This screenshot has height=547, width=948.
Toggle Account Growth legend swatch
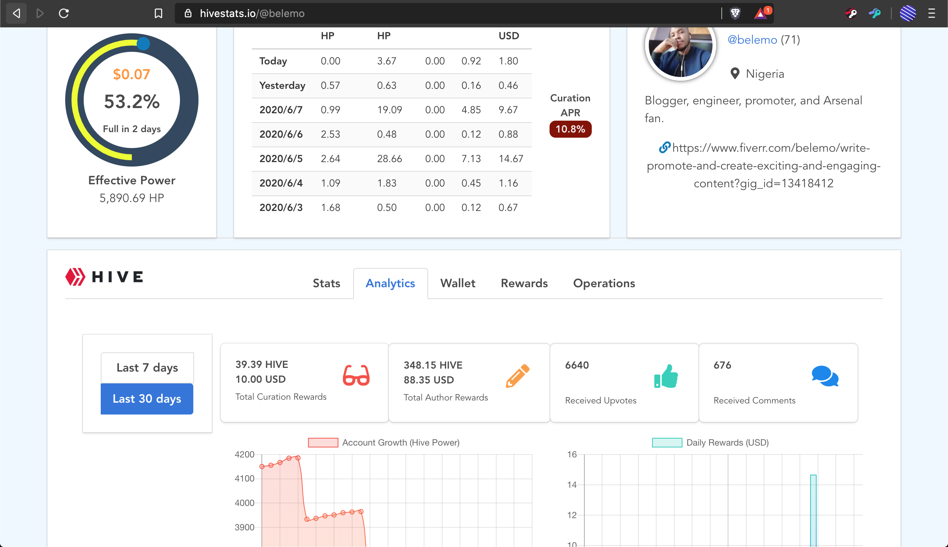coord(323,443)
